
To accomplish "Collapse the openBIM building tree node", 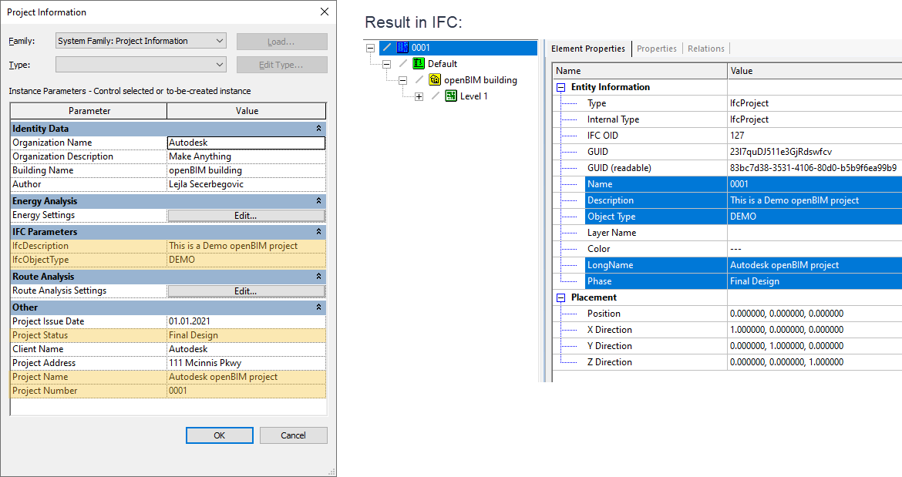I will [403, 80].
